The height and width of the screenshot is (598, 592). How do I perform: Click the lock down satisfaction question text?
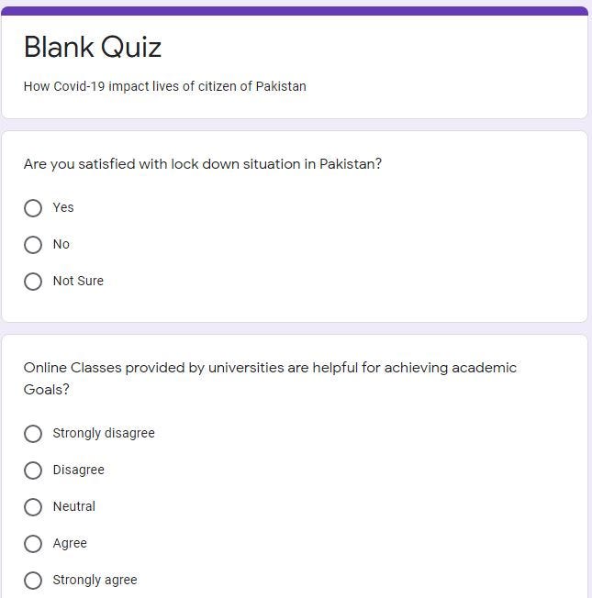[x=203, y=164]
